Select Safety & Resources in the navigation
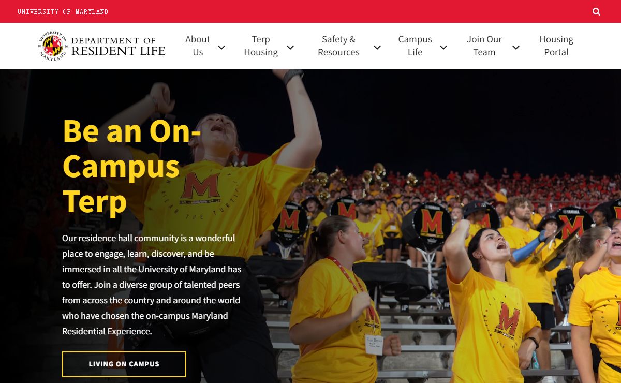Image resolution: width=621 pixels, height=383 pixels. 338,46
